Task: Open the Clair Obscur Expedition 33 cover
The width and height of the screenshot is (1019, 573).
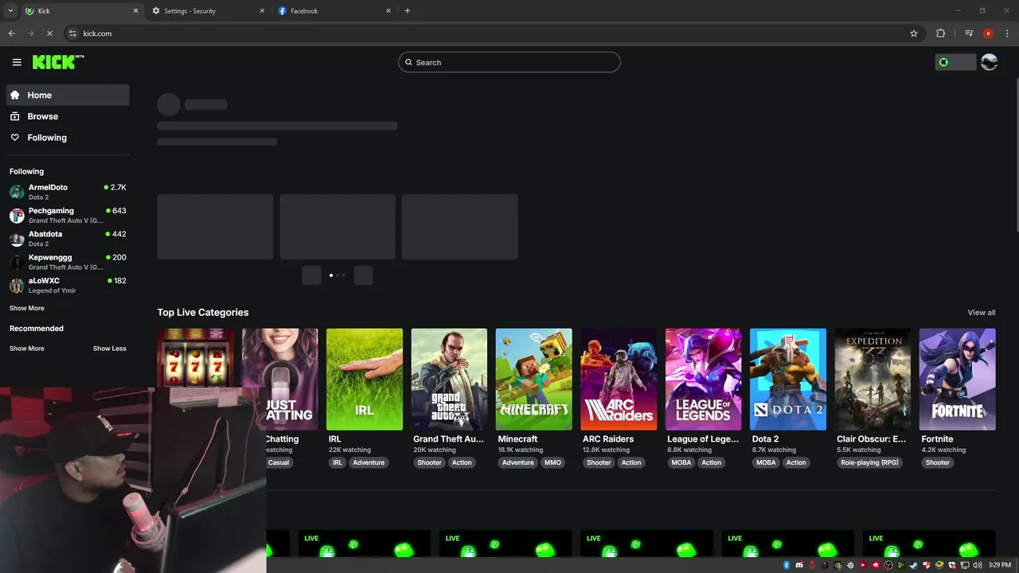Action: pos(873,380)
